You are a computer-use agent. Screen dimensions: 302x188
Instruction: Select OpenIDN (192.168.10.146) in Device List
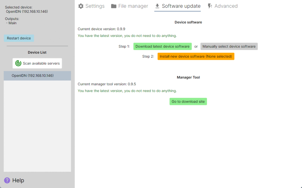pyautogui.click(x=33, y=76)
